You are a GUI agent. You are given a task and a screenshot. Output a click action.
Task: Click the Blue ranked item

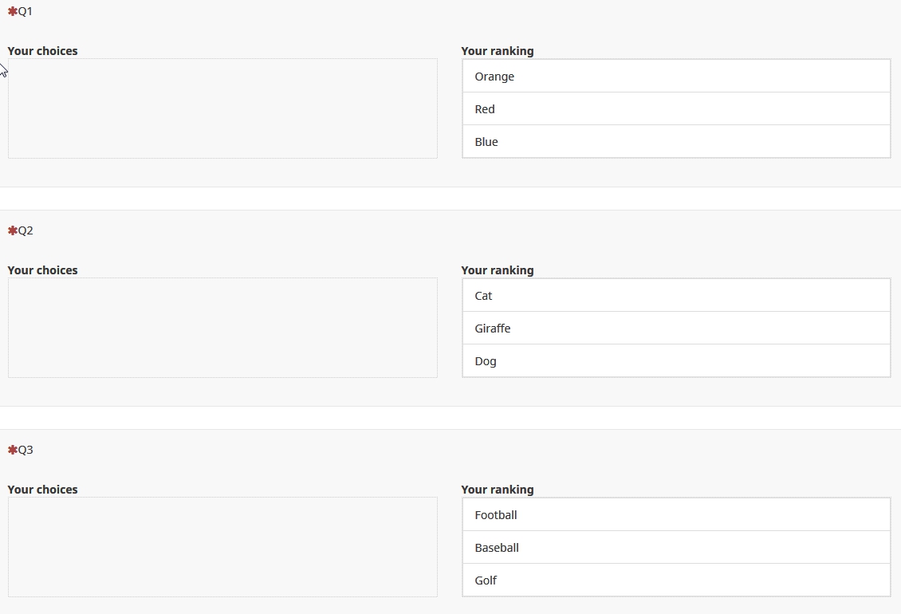[675, 142]
